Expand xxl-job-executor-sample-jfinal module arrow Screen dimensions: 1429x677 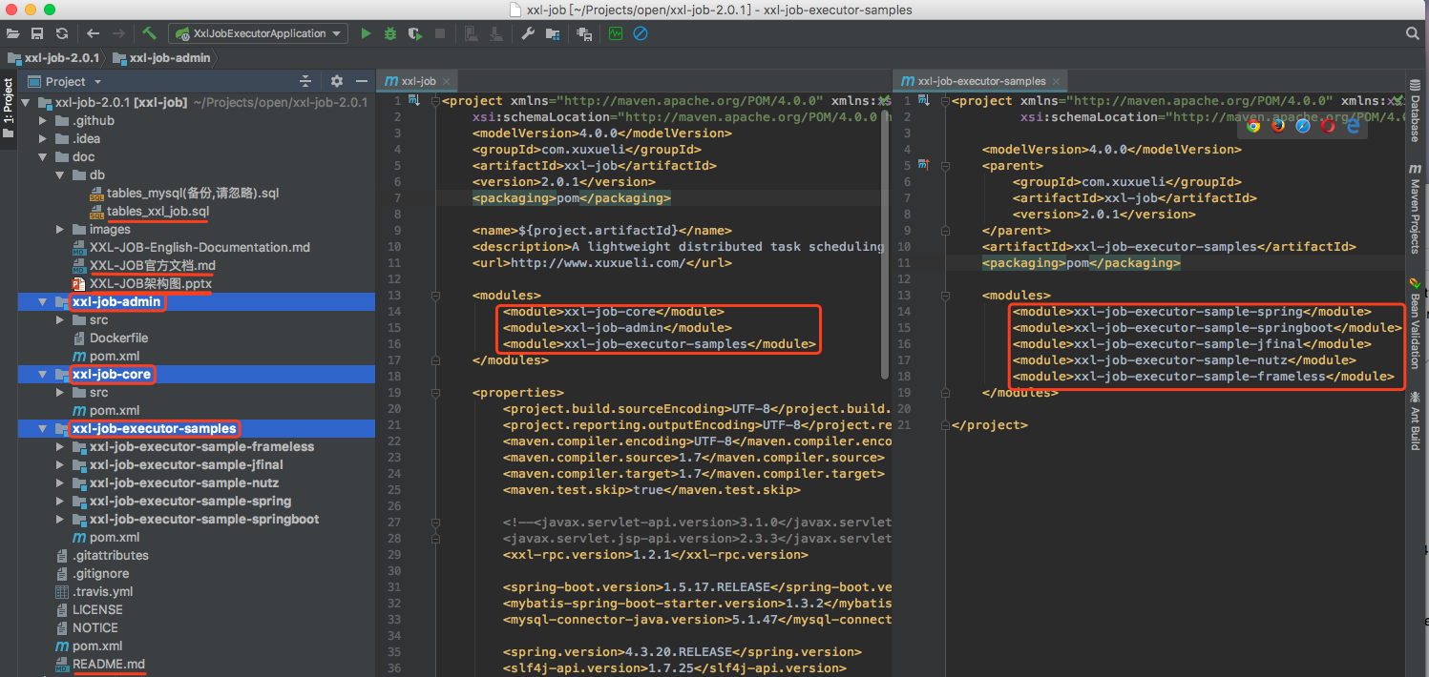[60, 464]
